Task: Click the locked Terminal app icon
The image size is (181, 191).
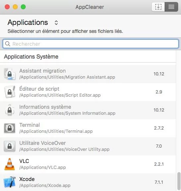Action: pyautogui.click(x=10, y=128)
